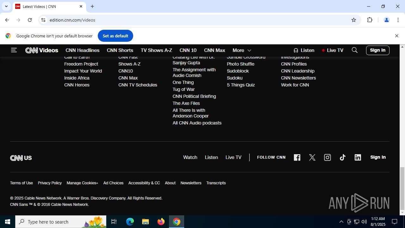The height and width of the screenshot is (228, 405).
Task: Open CNN's Facebook page icon
Action: point(297,157)
